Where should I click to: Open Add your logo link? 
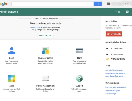111,94
